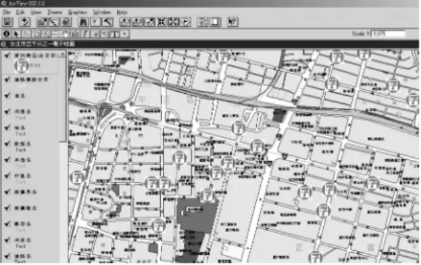Image resolution: width=421 pixels, height=265 pixels.
Task: Open the Query Builder hammer icon
Action: pyautogui.click(x=107, y=22)
